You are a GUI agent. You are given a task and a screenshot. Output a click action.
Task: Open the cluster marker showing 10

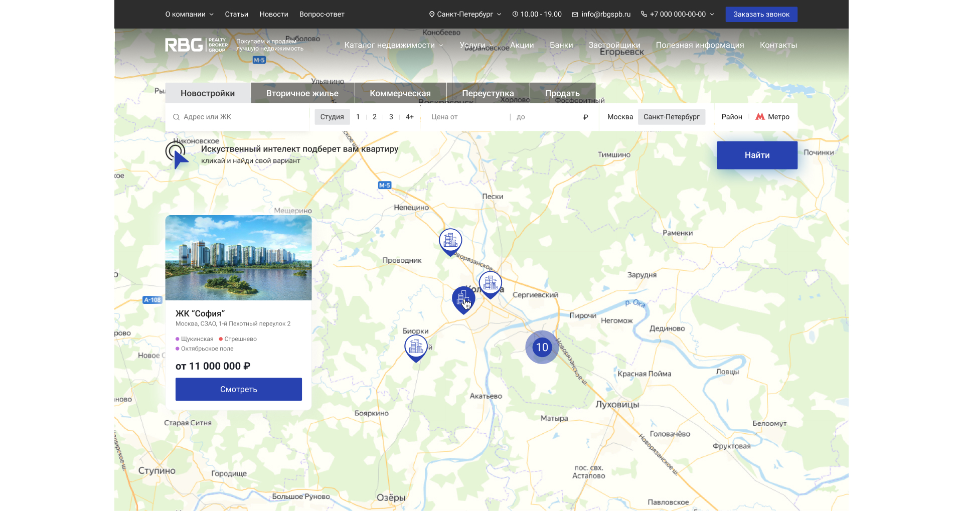[x=542, y=347]
